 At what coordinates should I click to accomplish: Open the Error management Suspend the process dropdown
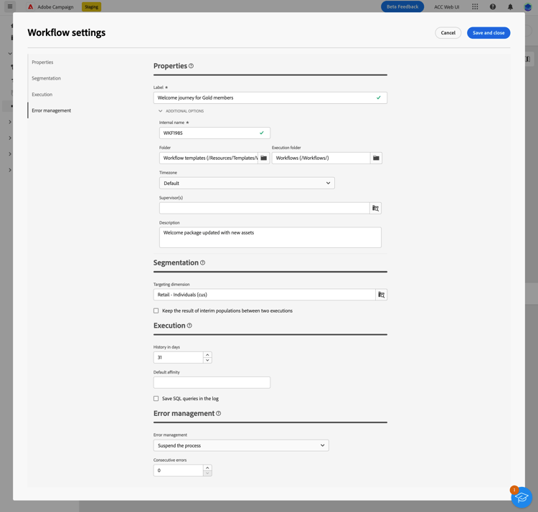tap(241, 445)
